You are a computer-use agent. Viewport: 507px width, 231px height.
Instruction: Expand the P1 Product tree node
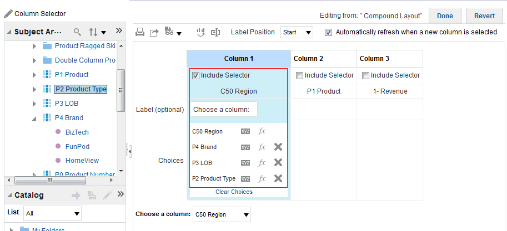point(34,74)
